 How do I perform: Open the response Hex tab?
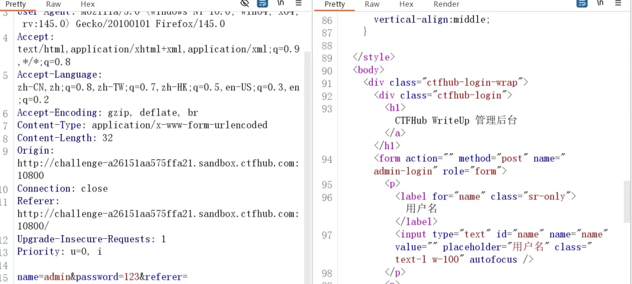[406, 4]
